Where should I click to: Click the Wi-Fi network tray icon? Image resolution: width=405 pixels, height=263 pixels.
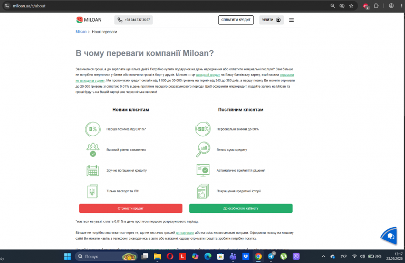[354, 256]
